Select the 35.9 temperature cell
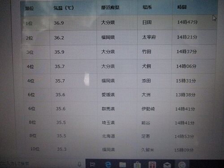 pyautogui.click(x=59, y=52)
